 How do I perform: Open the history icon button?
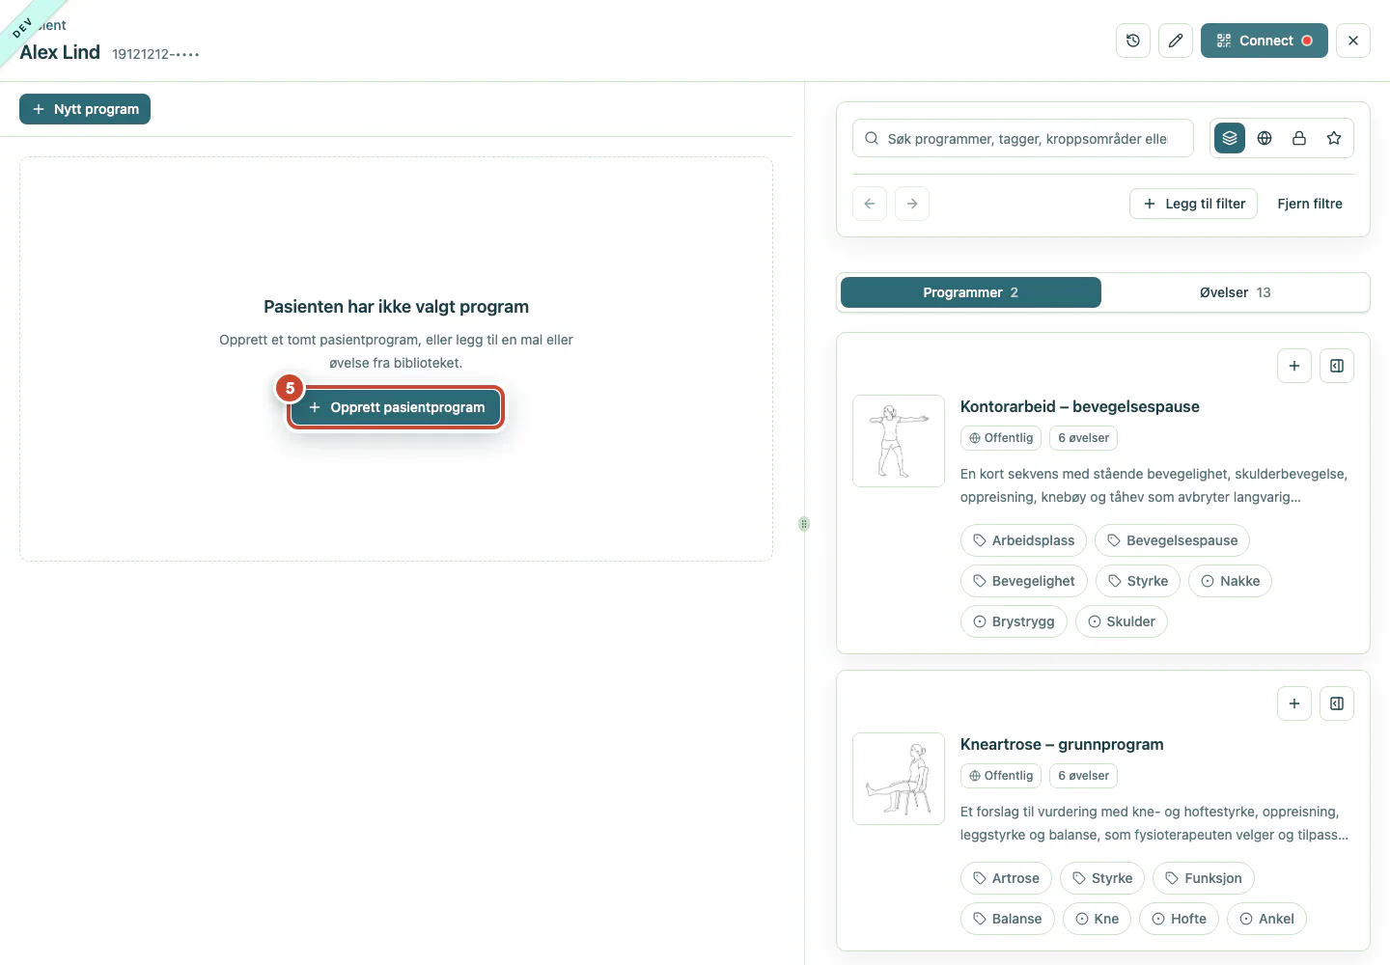click(x=1133, y=41)
